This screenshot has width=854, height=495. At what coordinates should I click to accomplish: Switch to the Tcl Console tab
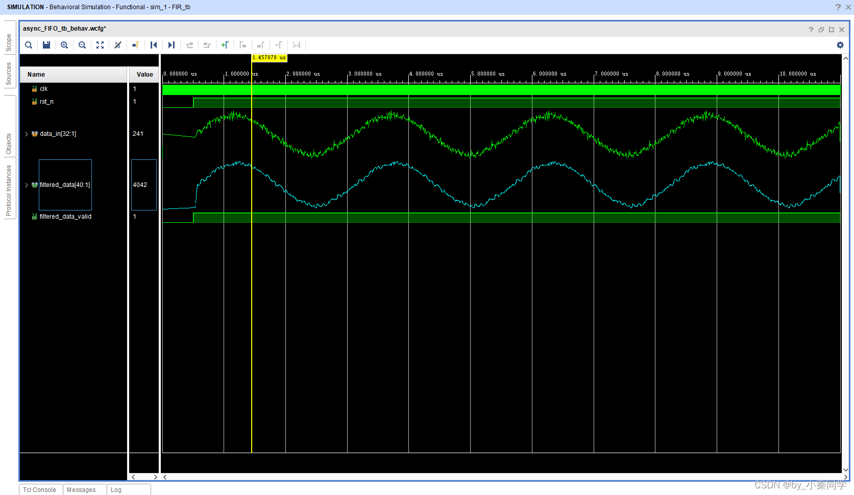40,489
